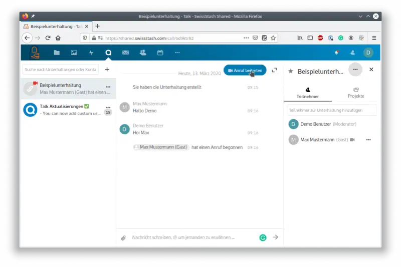Screen dimensions: 401x267
Task: Focus the add participants field
Action: (331, 110)
